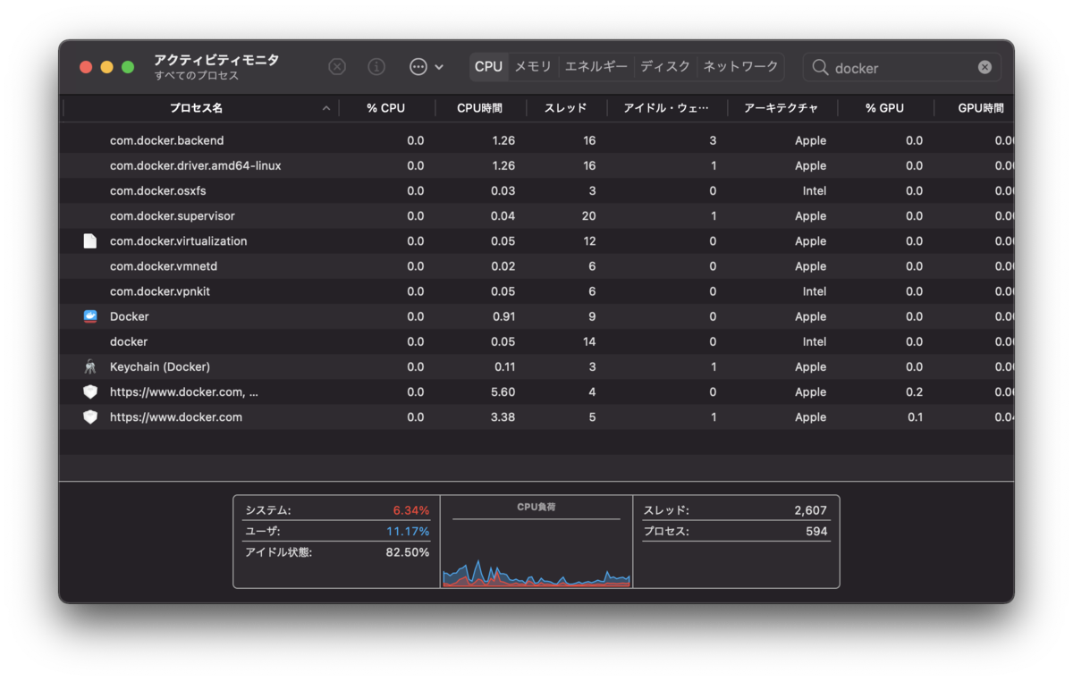The height and width of the screenshot is (681, 1073).
Task: Switch to the エネルギー tab
Action: pyautogui.click(x=596, y=67)
